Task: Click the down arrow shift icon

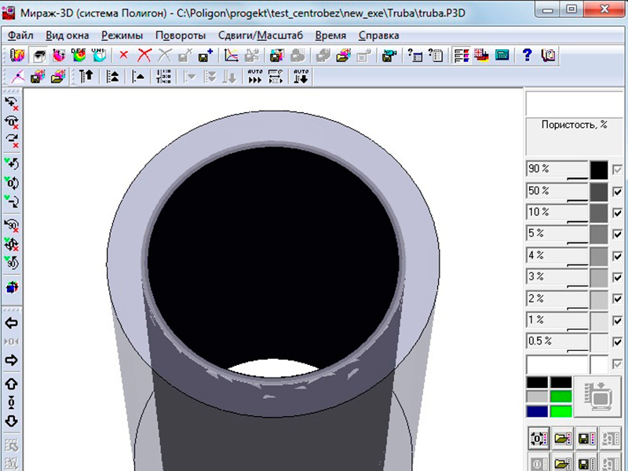Action: pyautogui.click(x=12, y=422)
